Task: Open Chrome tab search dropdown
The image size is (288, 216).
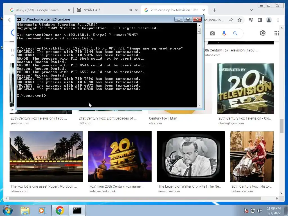Action: point(251,10)
